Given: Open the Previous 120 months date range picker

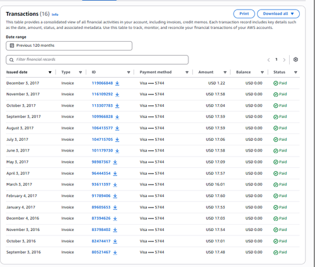Looking at the screenshot, I should 69,45.
